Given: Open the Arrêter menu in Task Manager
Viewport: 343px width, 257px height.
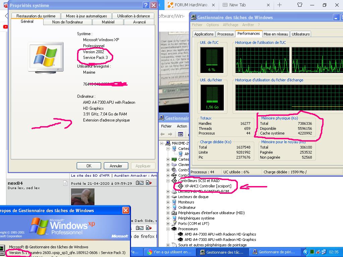Looking at the screenshot, I should 248,25.
